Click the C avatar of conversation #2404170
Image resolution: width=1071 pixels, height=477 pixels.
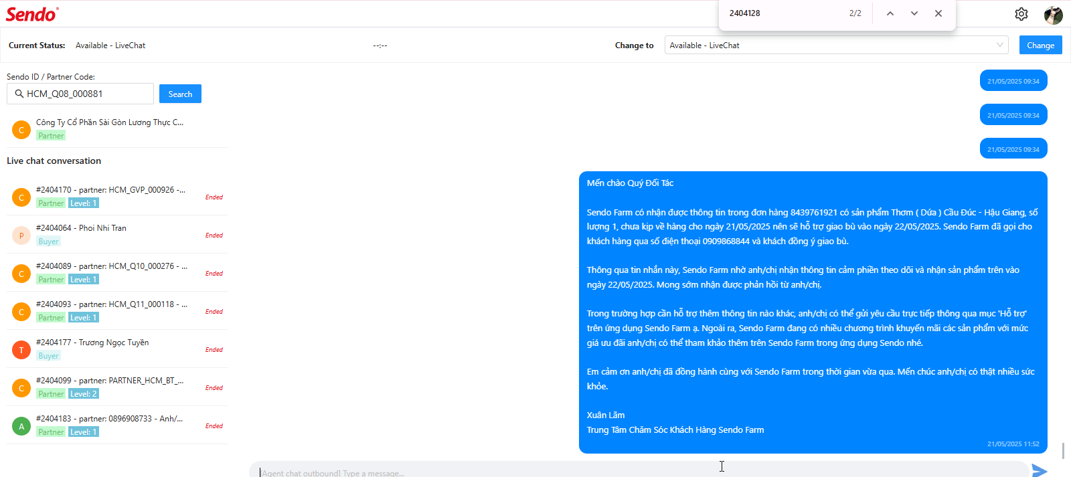tap(21, 197)
